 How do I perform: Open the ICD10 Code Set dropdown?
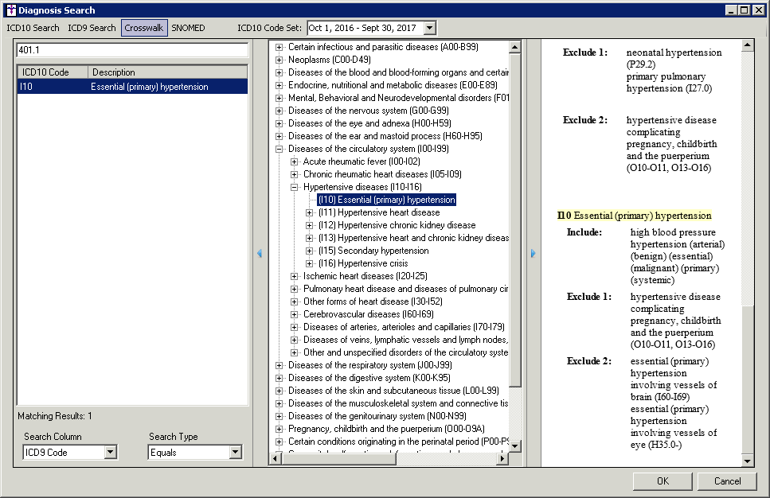point(430,28)
